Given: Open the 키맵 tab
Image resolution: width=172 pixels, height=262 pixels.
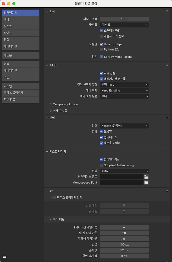Looking at the screenshot, I should [21, 77].
